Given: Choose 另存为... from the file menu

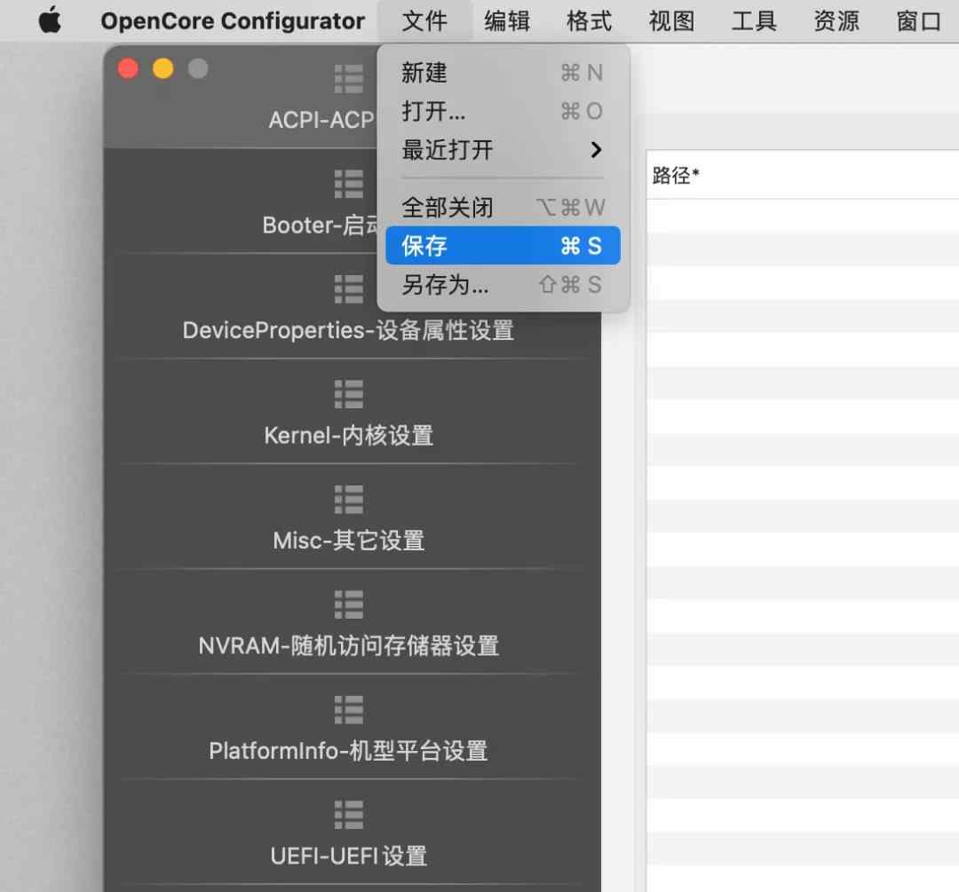Looking at the screenshot, I should pos(503,284).
